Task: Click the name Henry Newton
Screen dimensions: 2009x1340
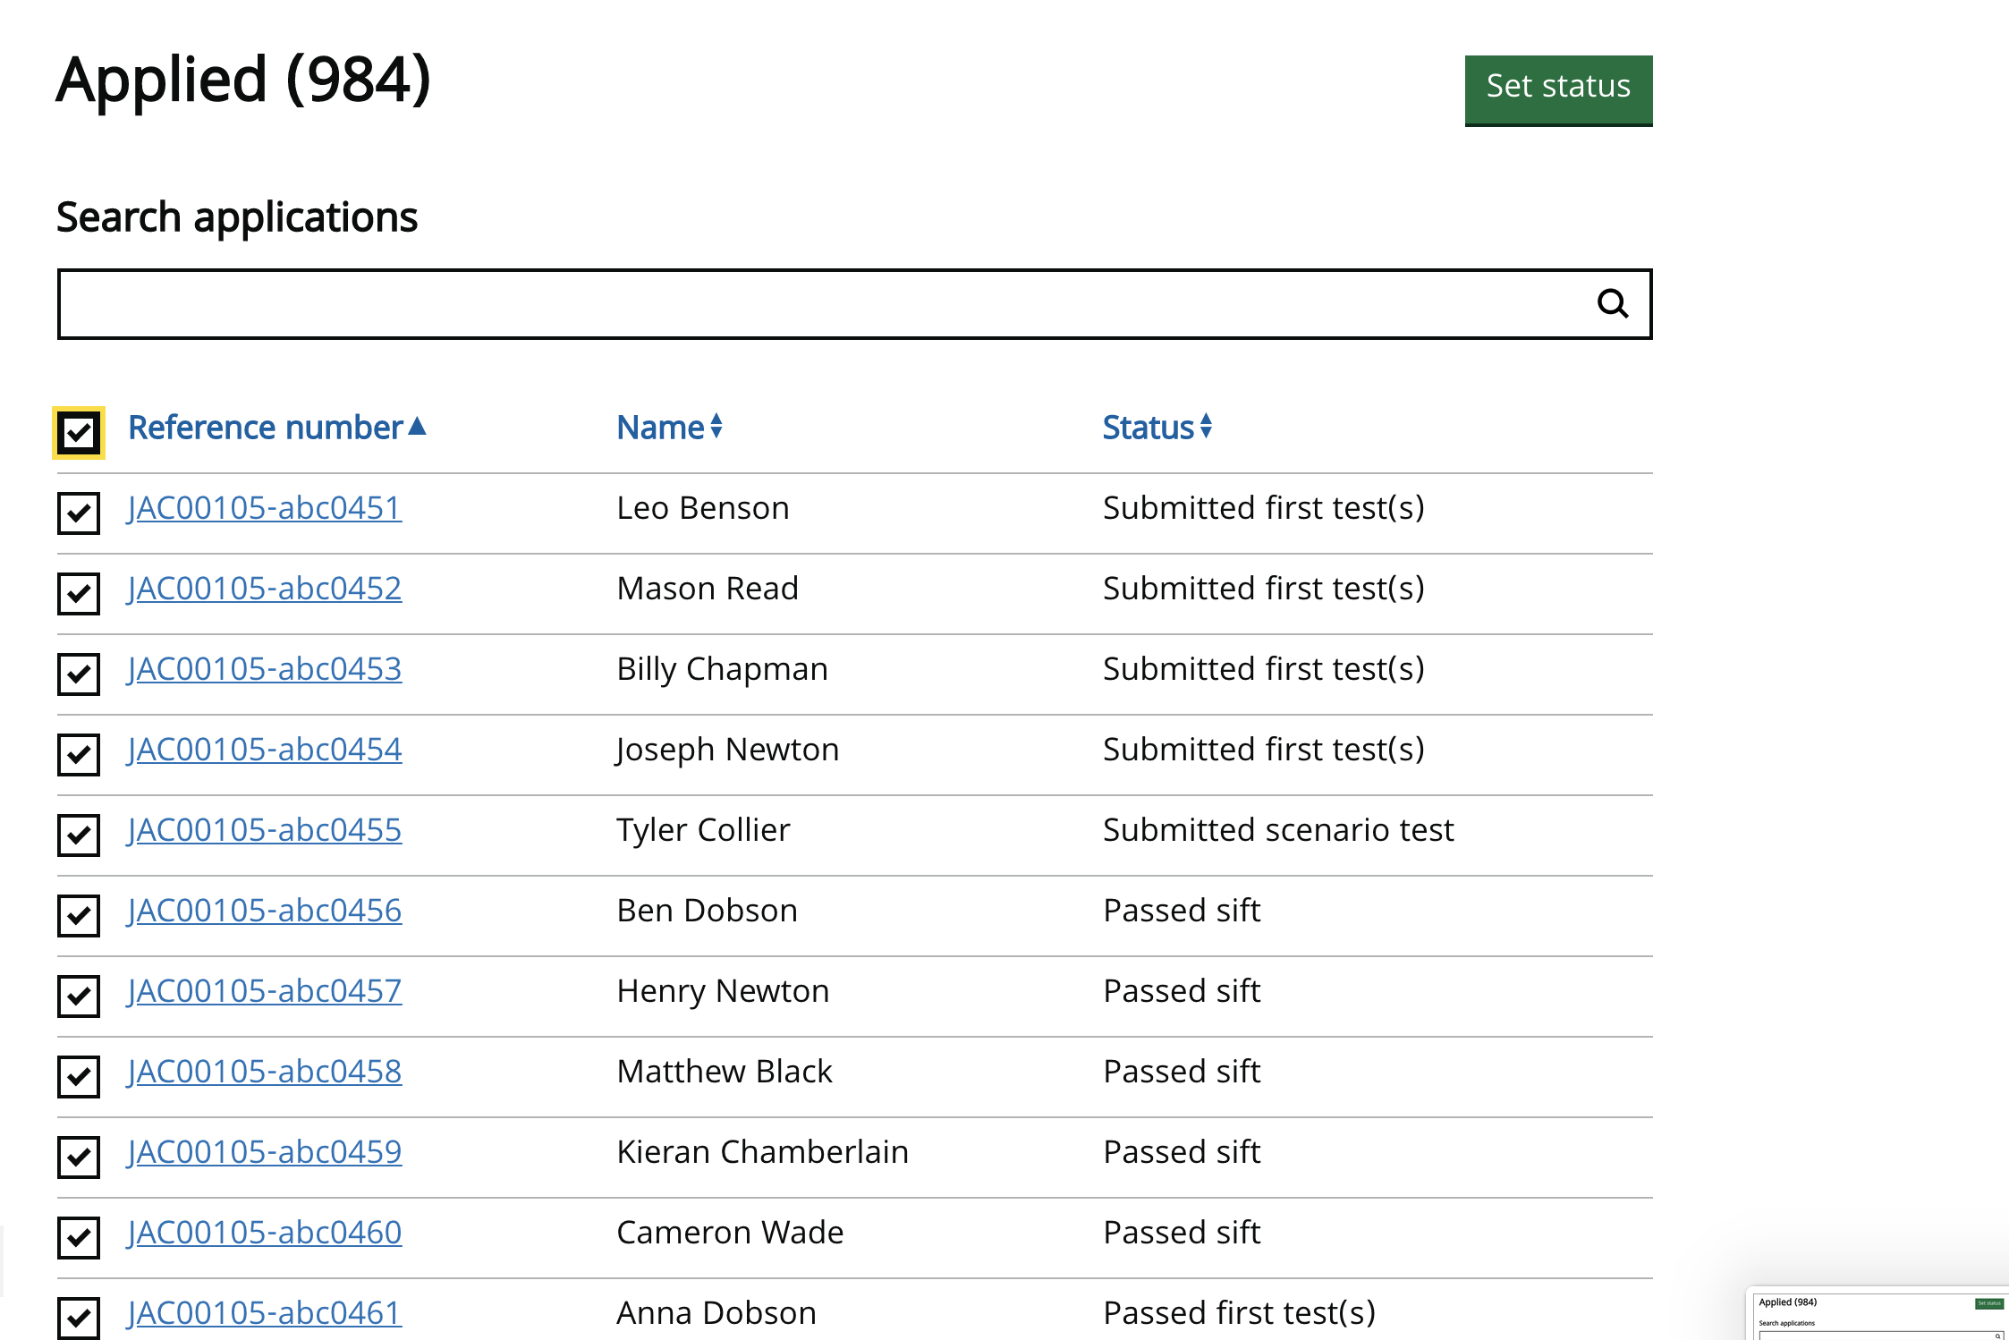Action: click(x=724, y=991)
